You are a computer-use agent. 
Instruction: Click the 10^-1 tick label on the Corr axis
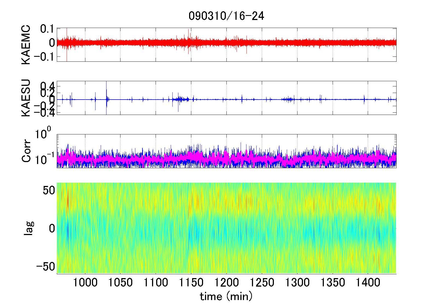pyautogui.click(x=44, y=158)
